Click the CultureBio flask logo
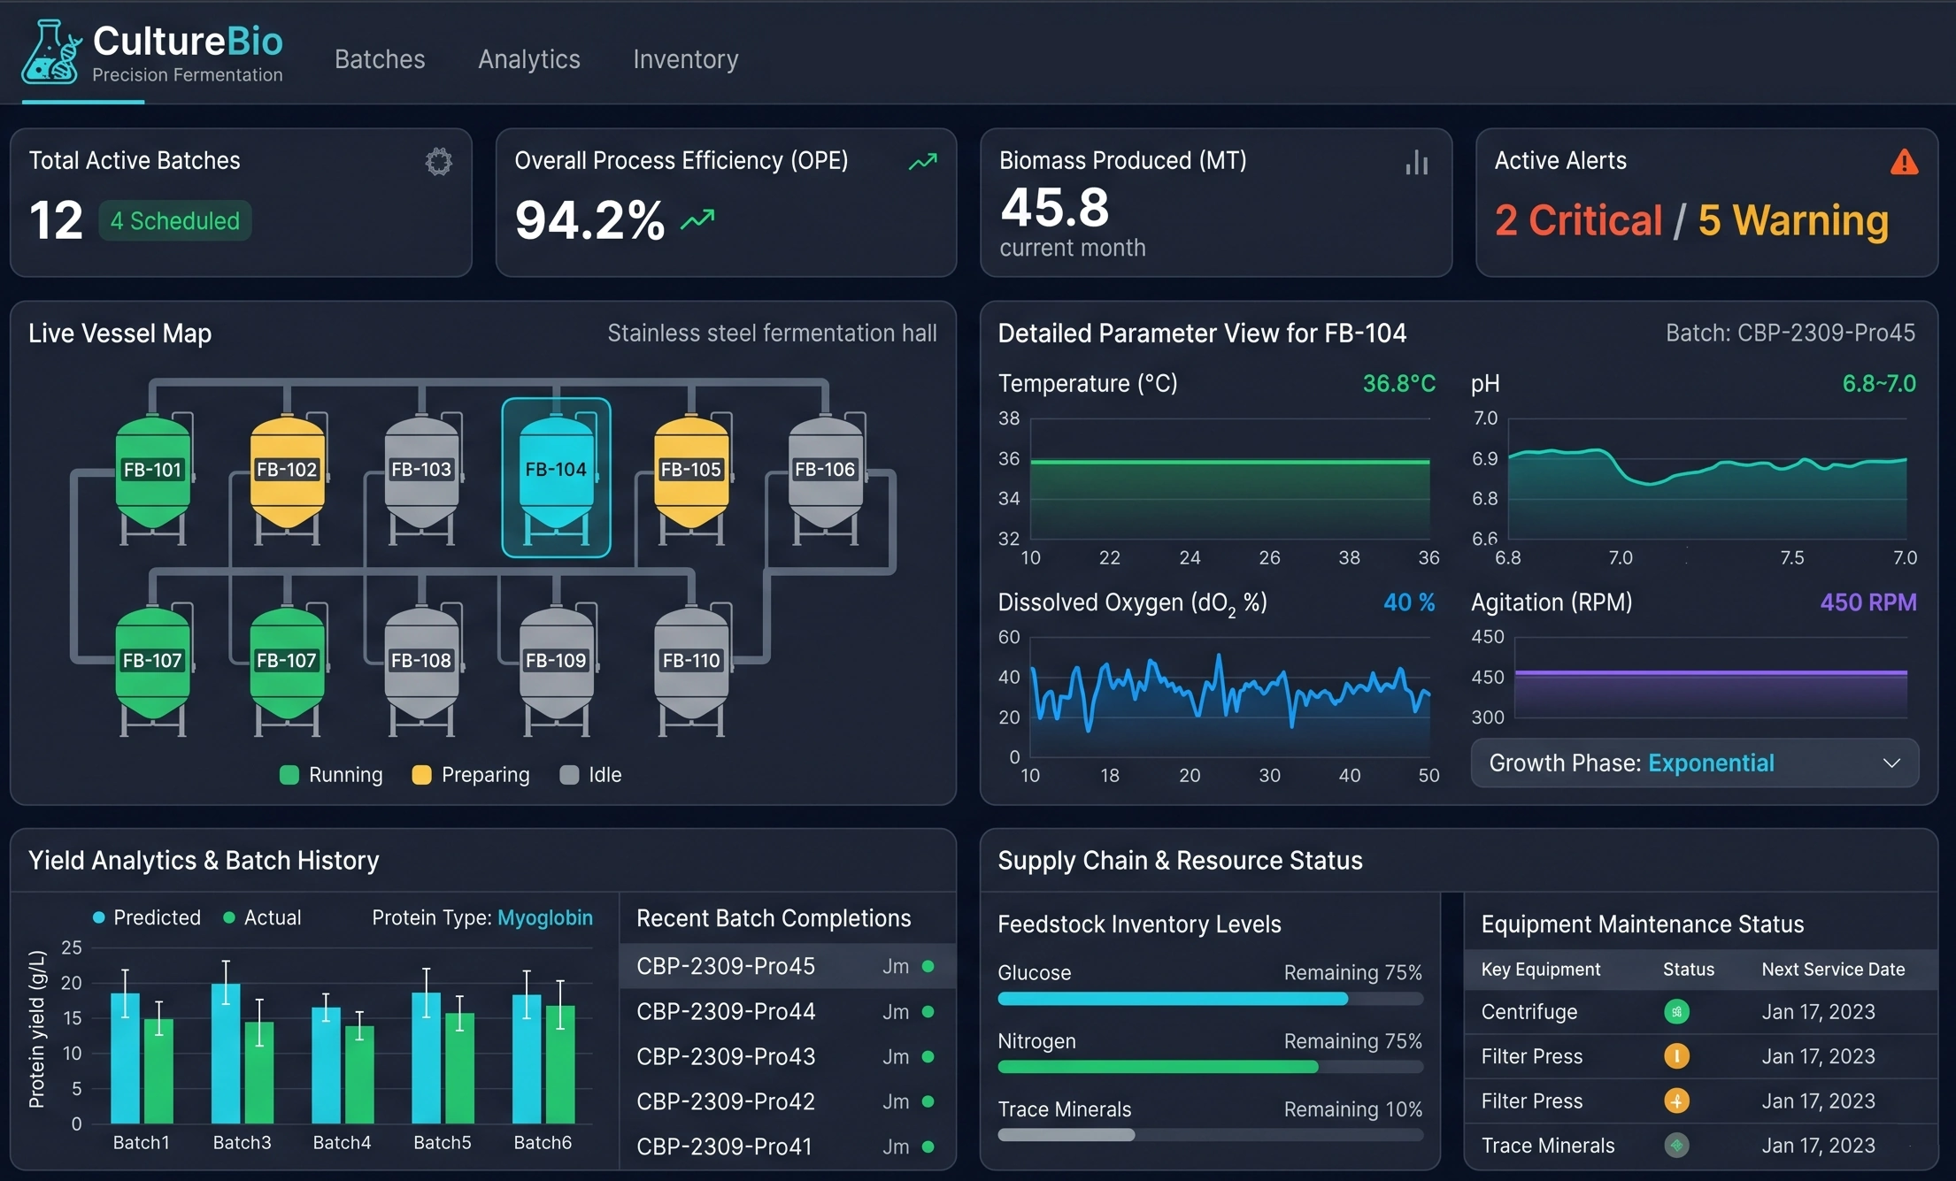1956x1181 pixels. click(49, 51)
